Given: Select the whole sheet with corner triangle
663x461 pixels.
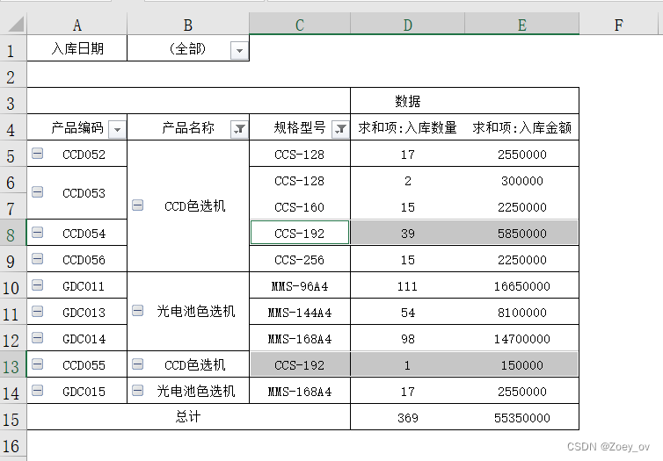Looking at the screenshot, I should coord(14,24).
